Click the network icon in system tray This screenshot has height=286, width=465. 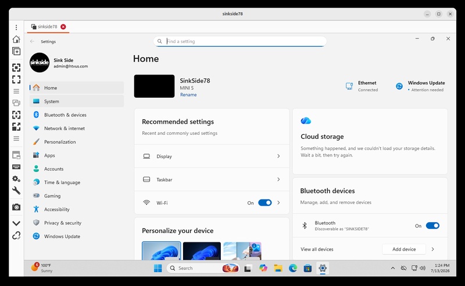click(414, 268)
